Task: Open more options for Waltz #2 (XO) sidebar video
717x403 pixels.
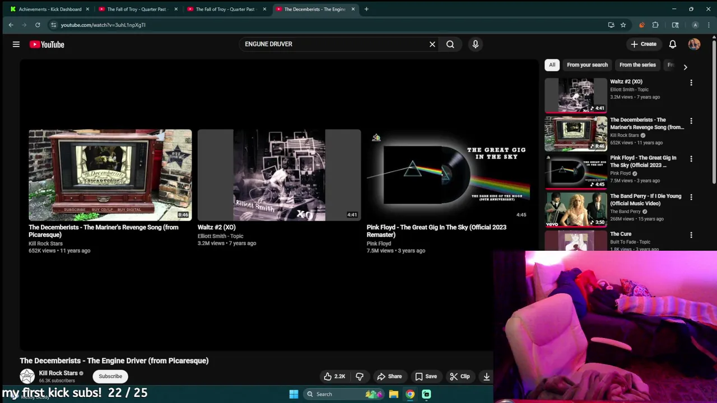Action: (691, 83)
